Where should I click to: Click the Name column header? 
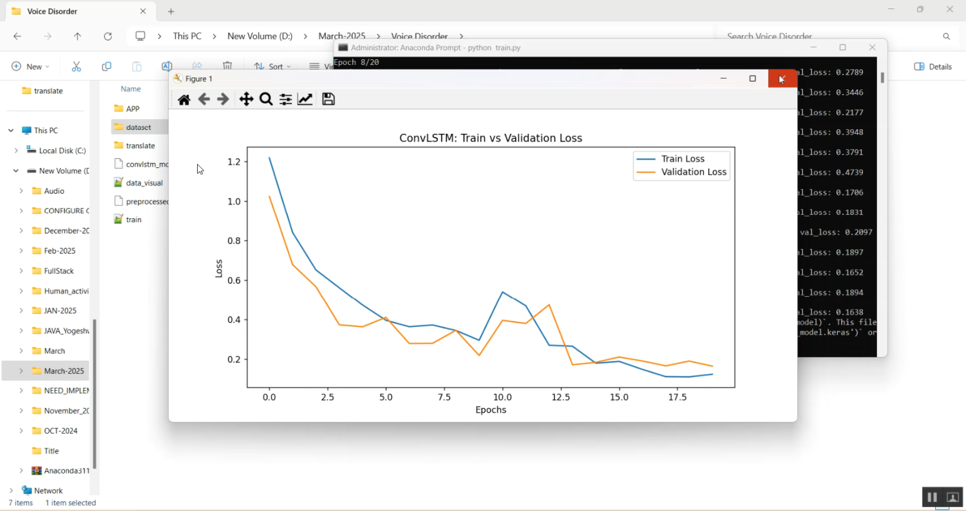click(131, 89)
